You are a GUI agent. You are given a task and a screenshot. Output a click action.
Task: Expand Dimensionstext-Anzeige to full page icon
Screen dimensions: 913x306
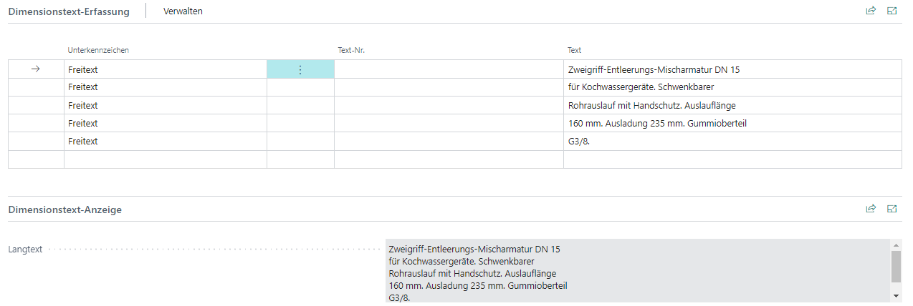892,209
